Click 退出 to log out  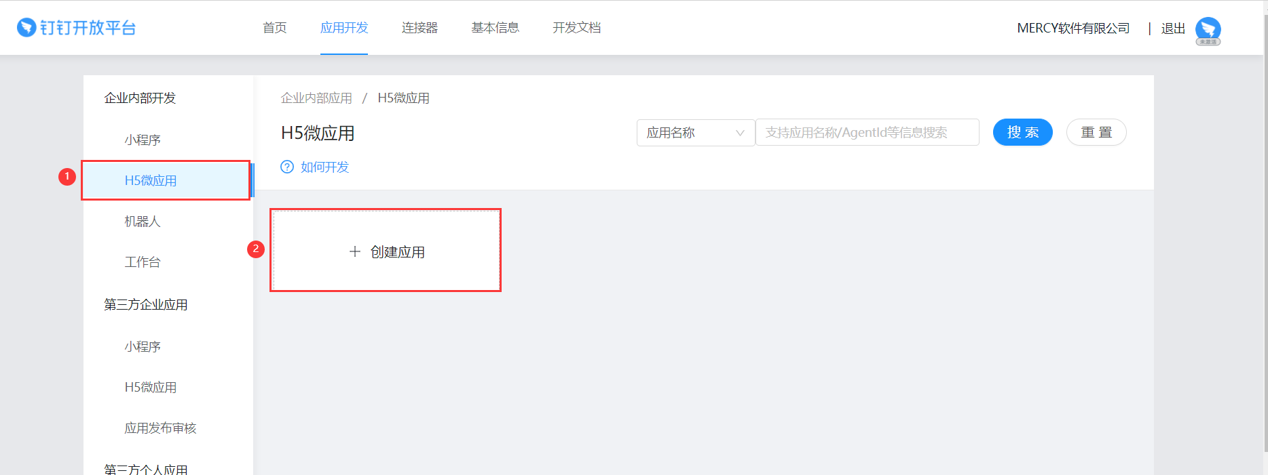pyautogui.click(x=1173, y=28)
